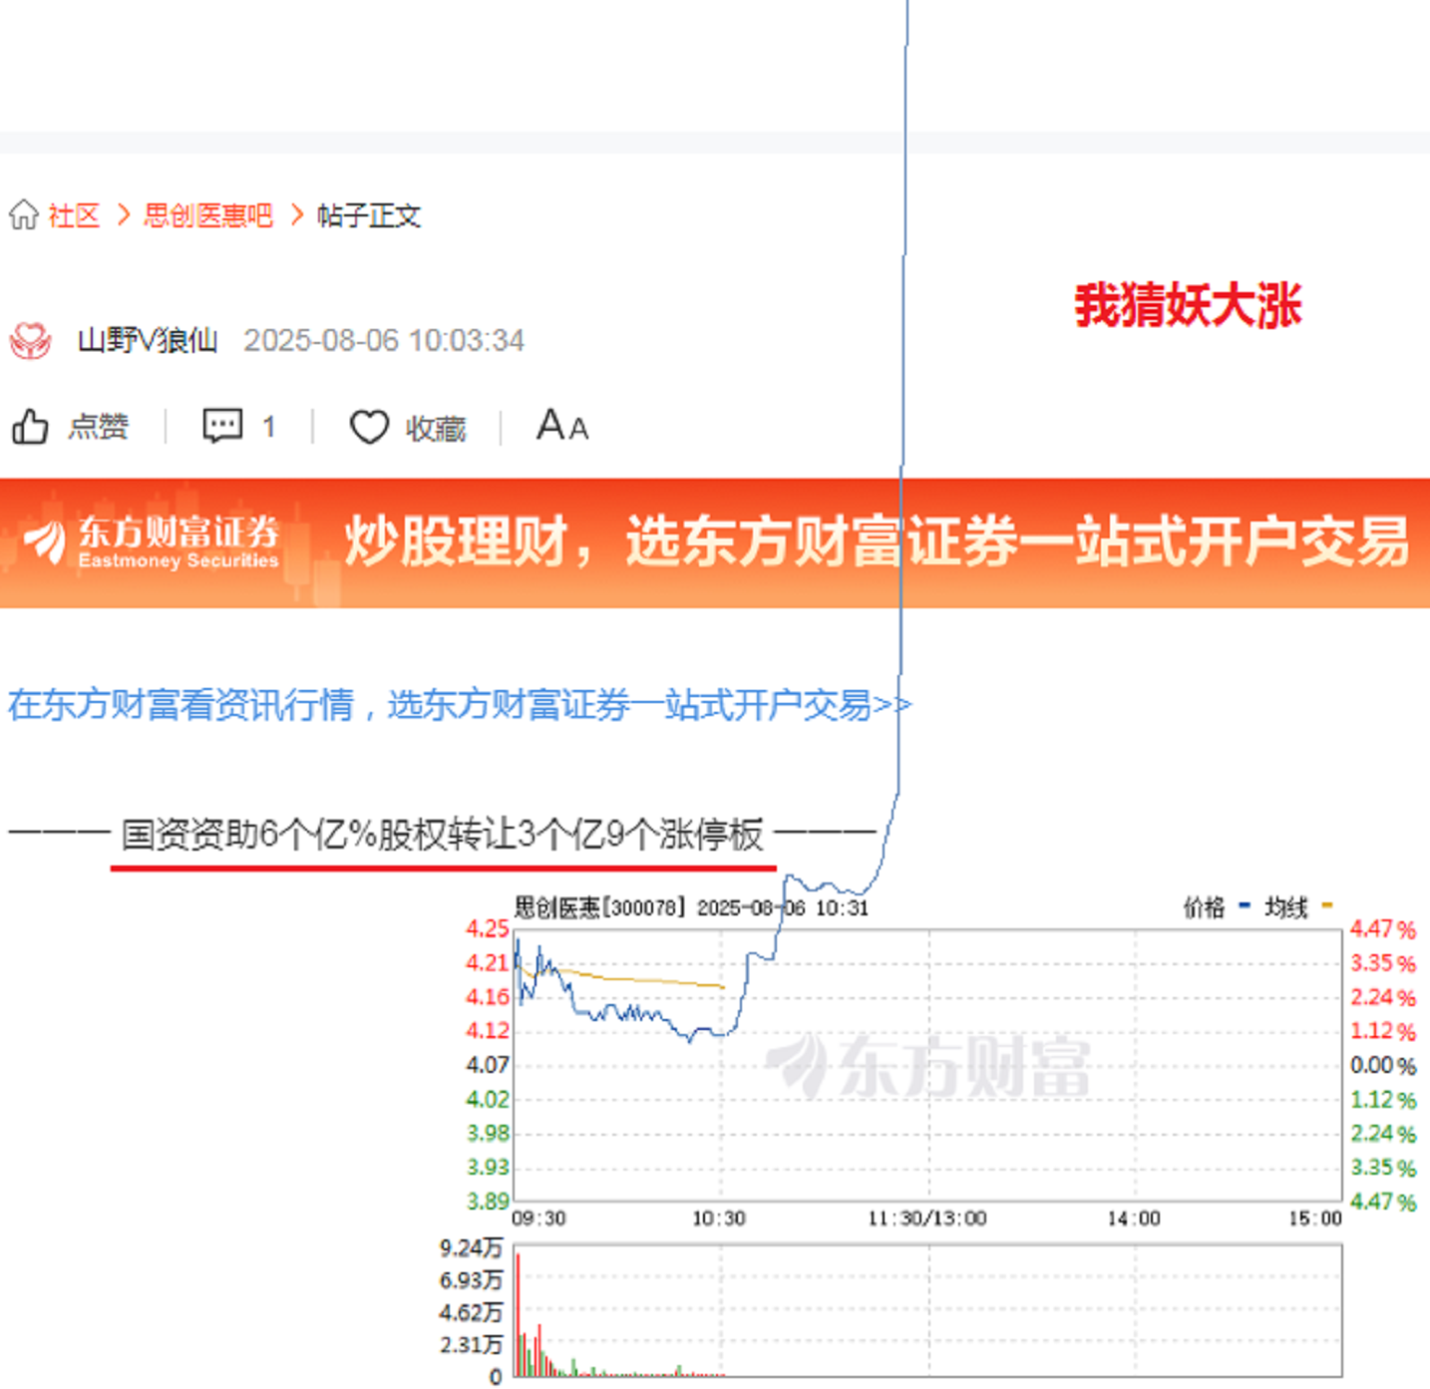Click the 收藏 label

click(436, 428)
